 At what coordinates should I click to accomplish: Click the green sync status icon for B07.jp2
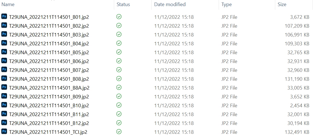[119, 70]
